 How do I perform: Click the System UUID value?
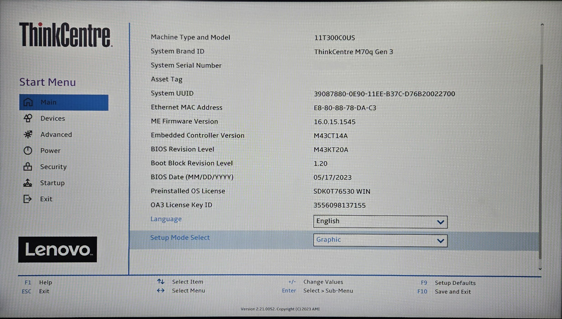point(385,94)
